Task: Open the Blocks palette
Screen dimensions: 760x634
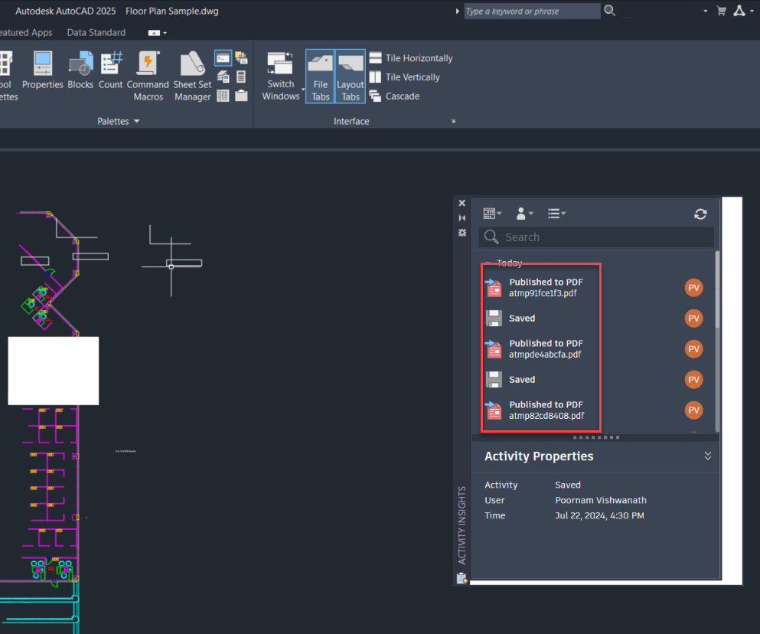Action: (x=80, y=68)
